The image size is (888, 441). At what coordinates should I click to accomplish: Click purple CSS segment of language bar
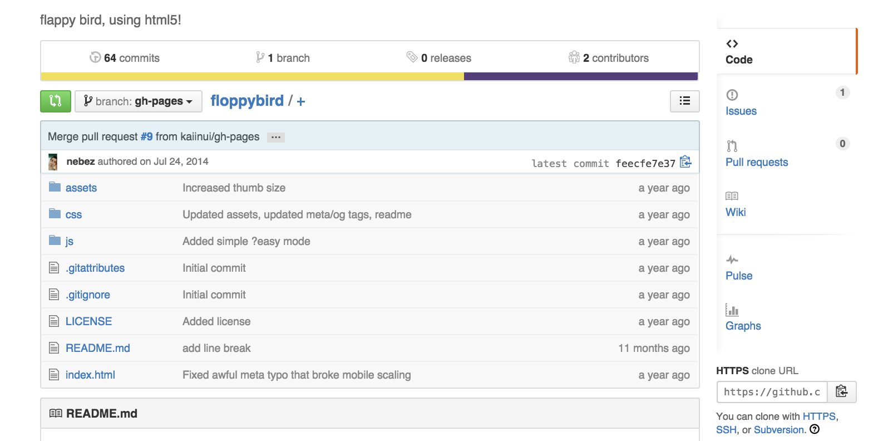(581, 76)
